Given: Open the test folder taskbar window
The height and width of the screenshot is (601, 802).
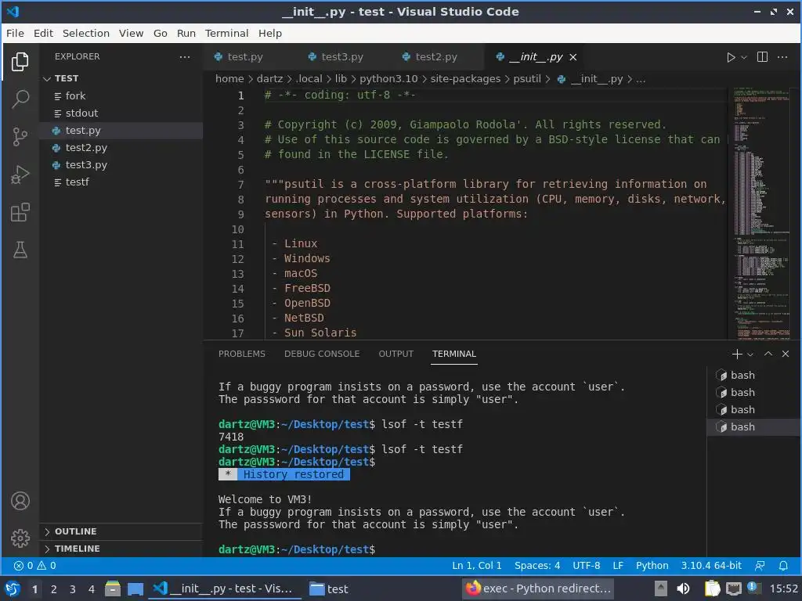Looking at the screenshot, I should (x=330, y=588).
